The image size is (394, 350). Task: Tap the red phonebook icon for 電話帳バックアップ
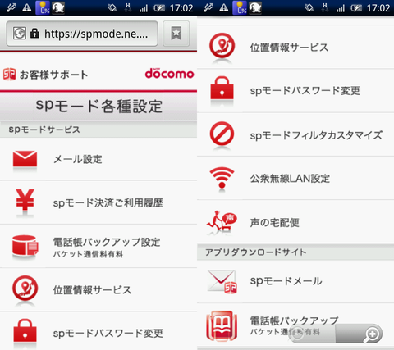coord(222,325)
